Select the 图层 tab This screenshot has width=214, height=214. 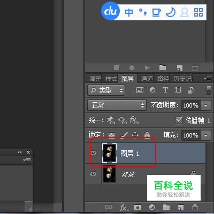click(127, 79)
